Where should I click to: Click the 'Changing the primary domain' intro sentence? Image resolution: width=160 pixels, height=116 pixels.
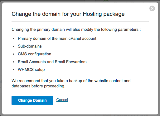tap(76, 30)
